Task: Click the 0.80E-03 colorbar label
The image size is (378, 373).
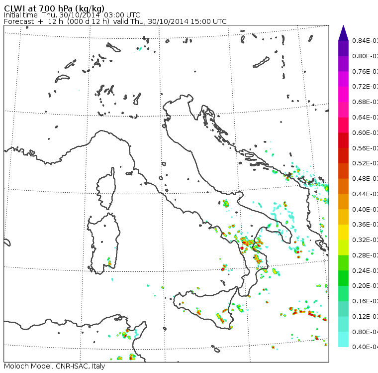Action: point(365,56)
